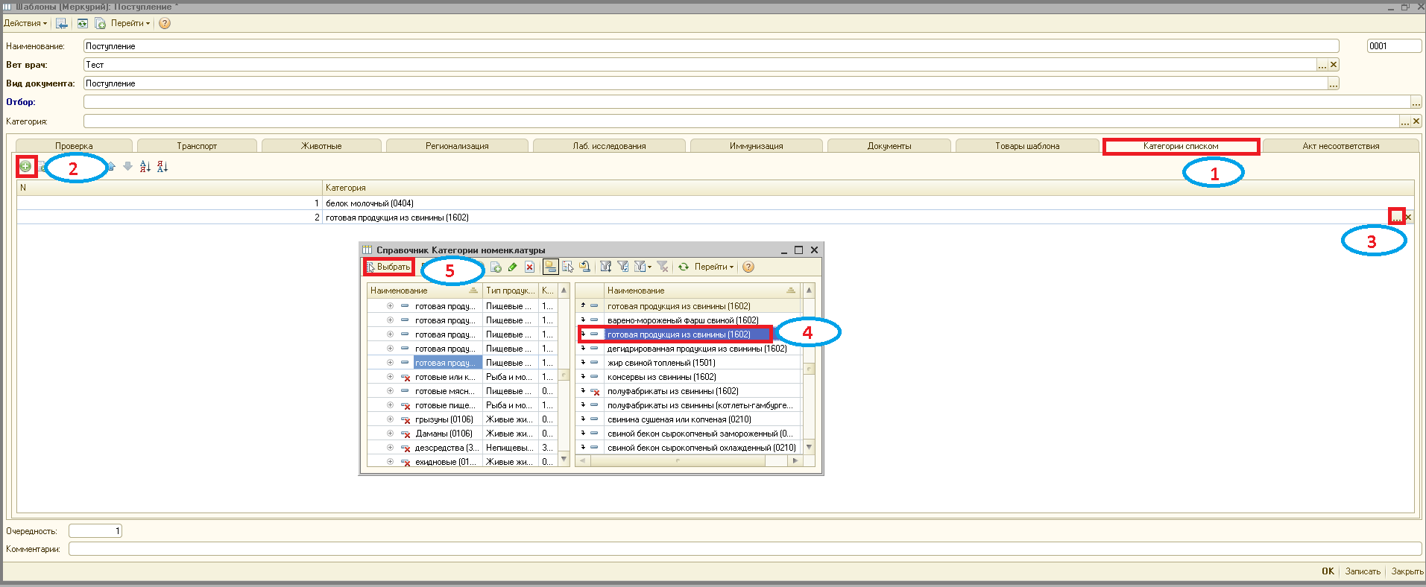
Task: Select варено-мороженый фарш свиной (1602)
Action: pyautogui.click(x=688, y=320)
